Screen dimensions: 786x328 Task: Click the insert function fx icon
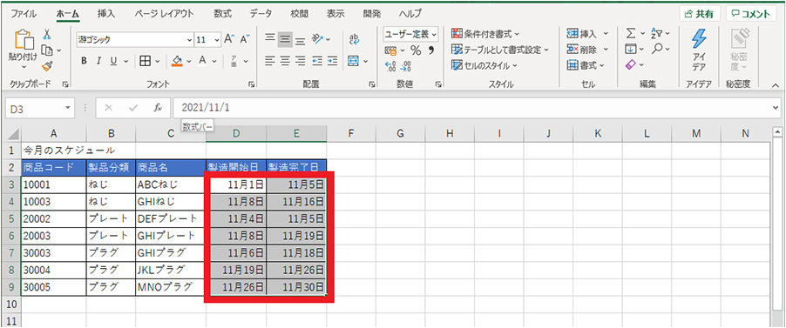click(158, 108)
